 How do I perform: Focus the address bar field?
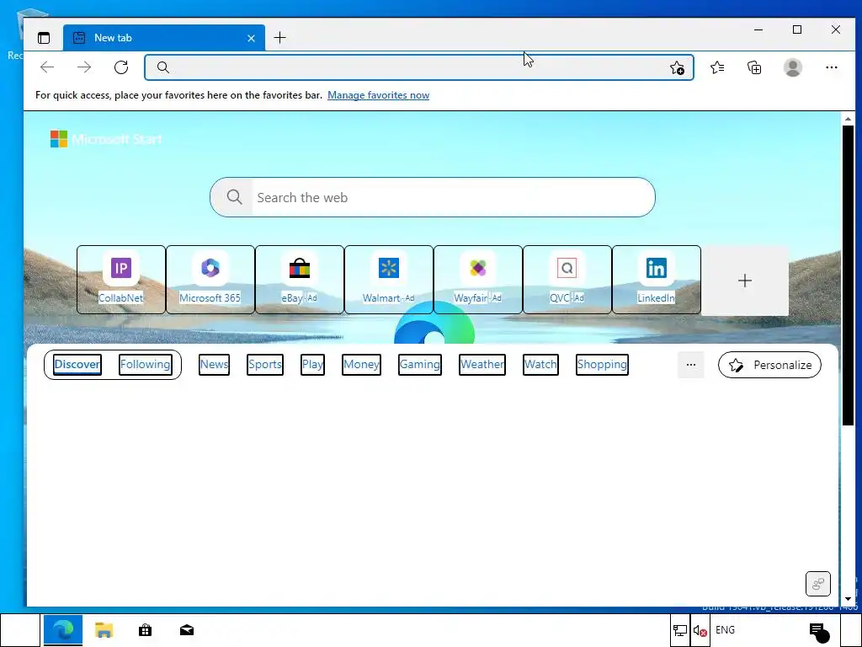click(419, 67)
